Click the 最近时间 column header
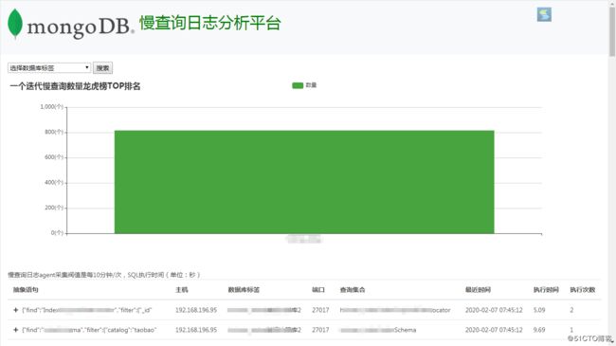The width and height of the screenshot is (616, 346). 478,290
